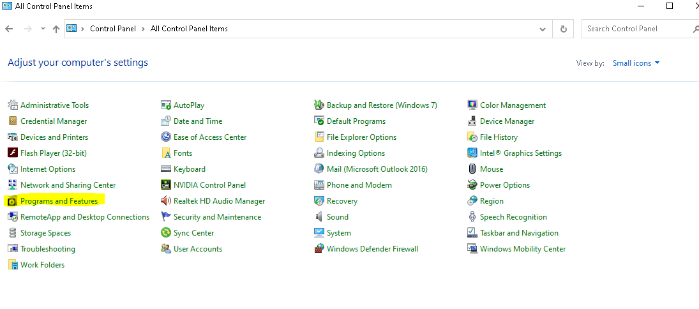Click the NVIDIA Control Panel icon
The height and width of the screenshot is (309, 699).
(x=166, y=185)
